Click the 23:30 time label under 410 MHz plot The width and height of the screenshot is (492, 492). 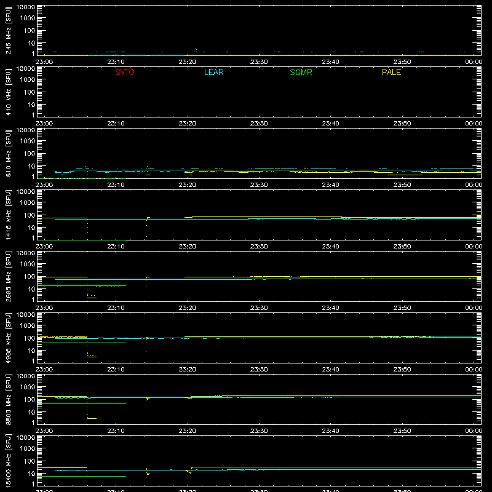[259, 124]
